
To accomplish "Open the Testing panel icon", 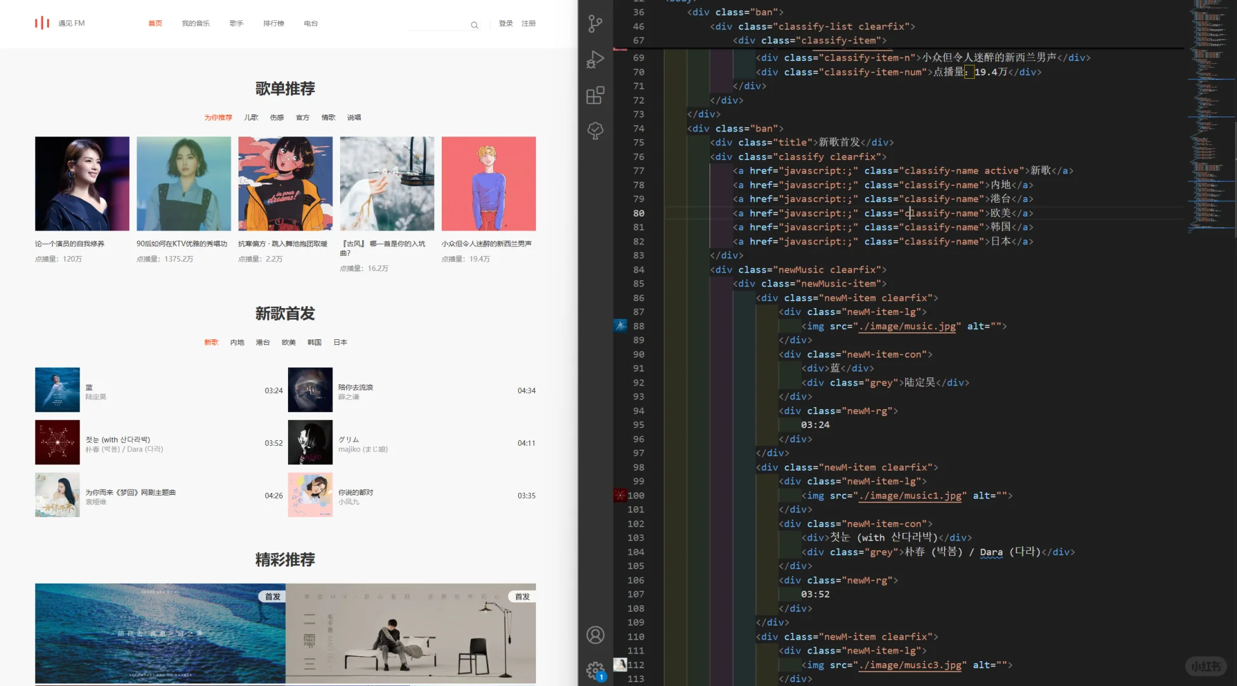I will tap(595, 130).
